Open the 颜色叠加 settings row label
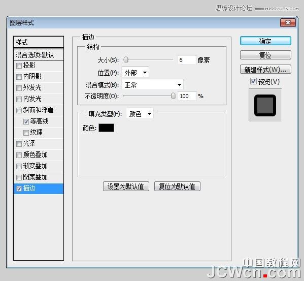The height and width of the screenshot is (281, 304). pos(36,154)
